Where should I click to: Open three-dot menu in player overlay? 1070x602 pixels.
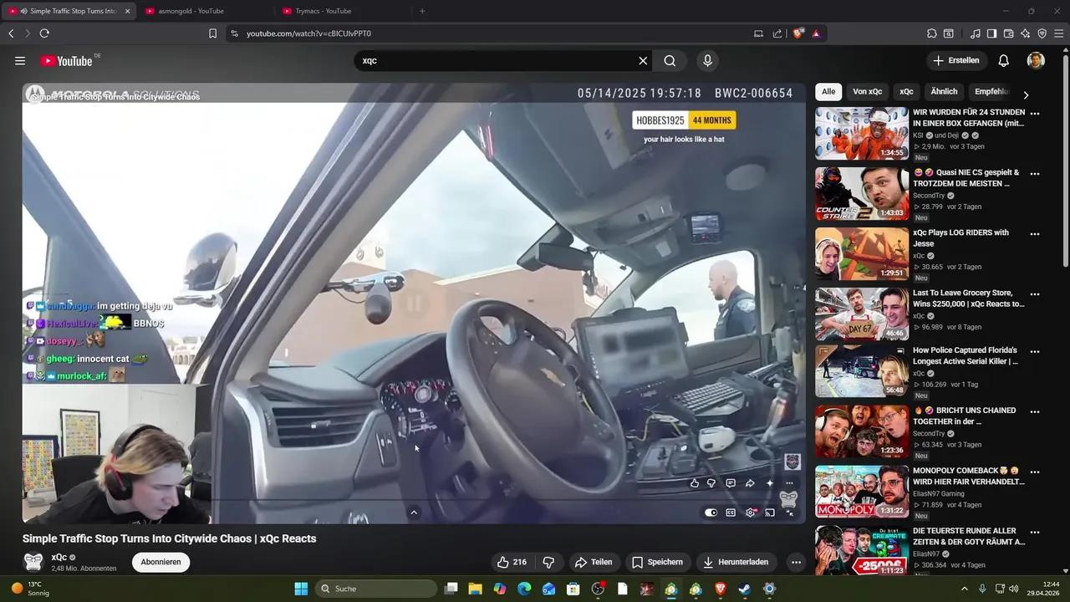click(789, 483)
